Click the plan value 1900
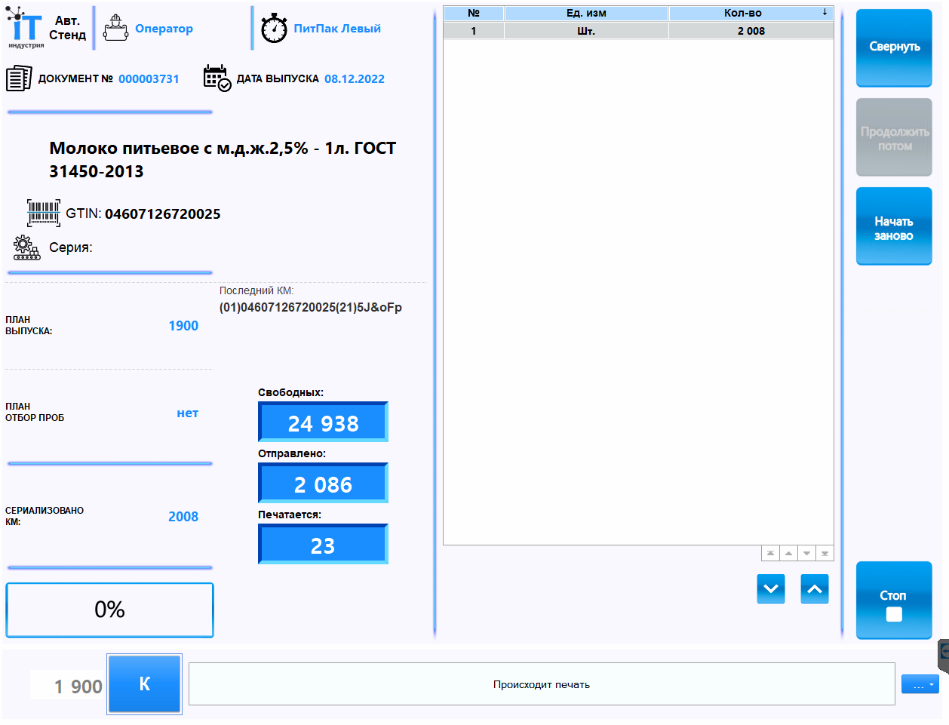The width and height of the screenshot is (949, 725). click(183, 326)
